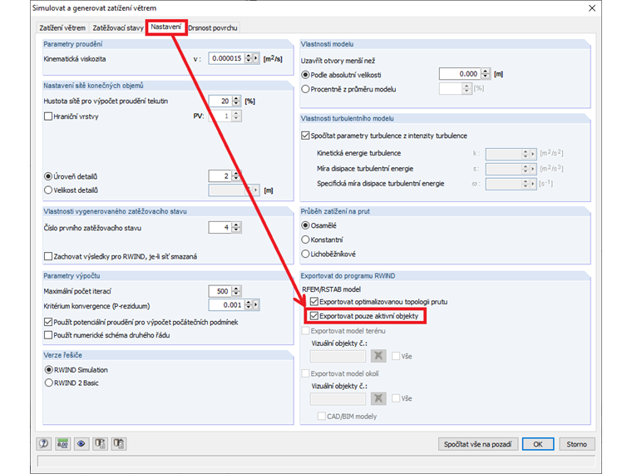Image resolution: width=632 pixels, height=474 pixels.
Task: Click kinematic viscosity value field 0.000015
Action: 227,58
